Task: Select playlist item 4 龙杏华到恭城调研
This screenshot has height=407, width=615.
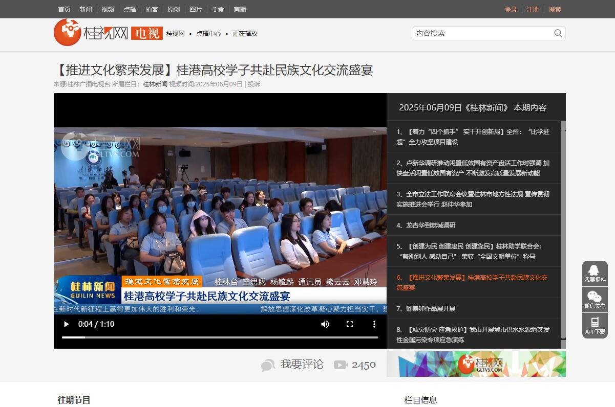Action: click(426, 225)
